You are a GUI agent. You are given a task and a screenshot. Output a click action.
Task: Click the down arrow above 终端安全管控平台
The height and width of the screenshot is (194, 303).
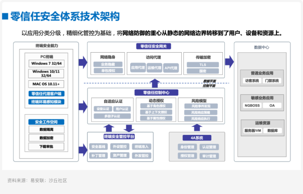coord(129,128)
